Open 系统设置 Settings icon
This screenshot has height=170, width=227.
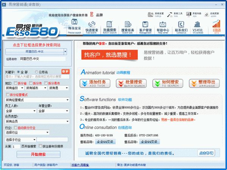[x=155, y=15]
